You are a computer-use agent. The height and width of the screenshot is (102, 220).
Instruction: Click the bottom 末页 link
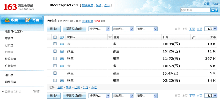pyautogui.click(x=199, y=96)
